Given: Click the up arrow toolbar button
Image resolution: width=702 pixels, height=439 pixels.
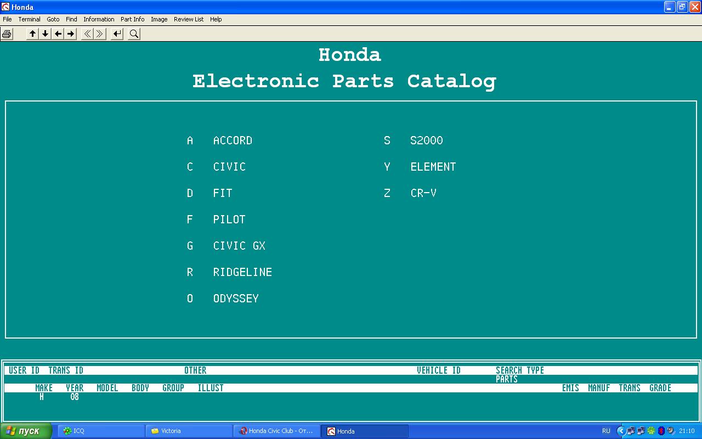Looking at the screenshot, I should click(x=33, y=34).
